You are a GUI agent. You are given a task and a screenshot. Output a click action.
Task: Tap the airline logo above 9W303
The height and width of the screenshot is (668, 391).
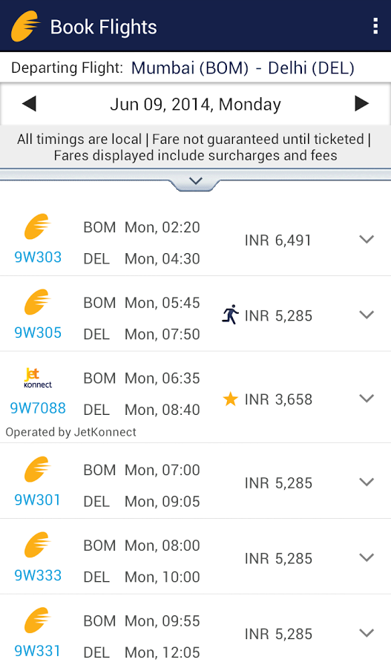[38, 226]
